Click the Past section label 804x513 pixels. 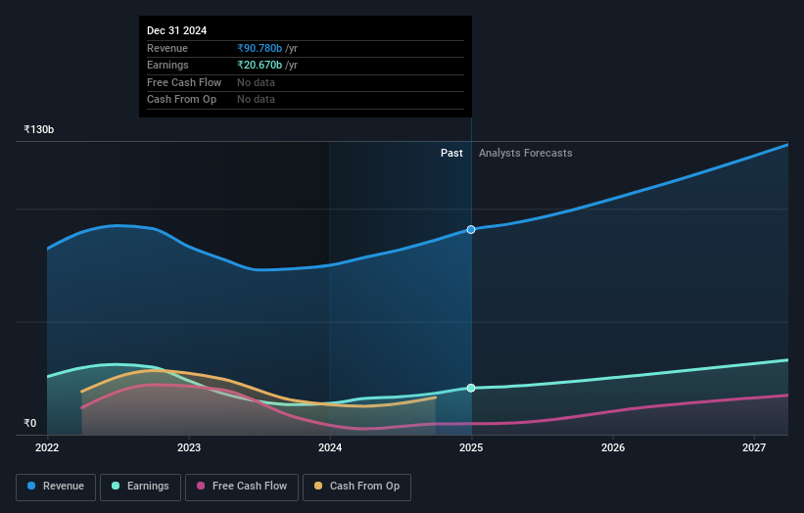[451, 154]
